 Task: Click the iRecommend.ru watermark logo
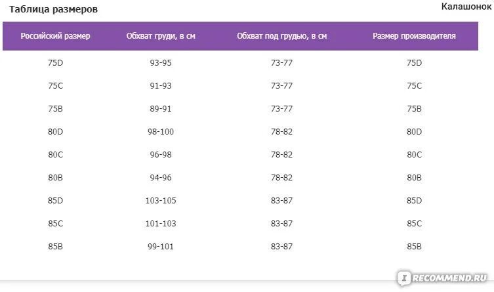tap(442, 278)
